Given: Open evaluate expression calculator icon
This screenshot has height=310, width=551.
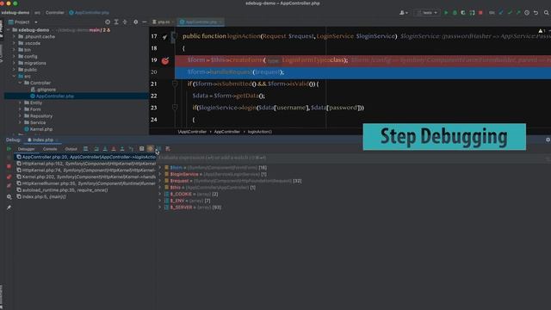Looking at the screenshot, I should [x=141, y=149].
